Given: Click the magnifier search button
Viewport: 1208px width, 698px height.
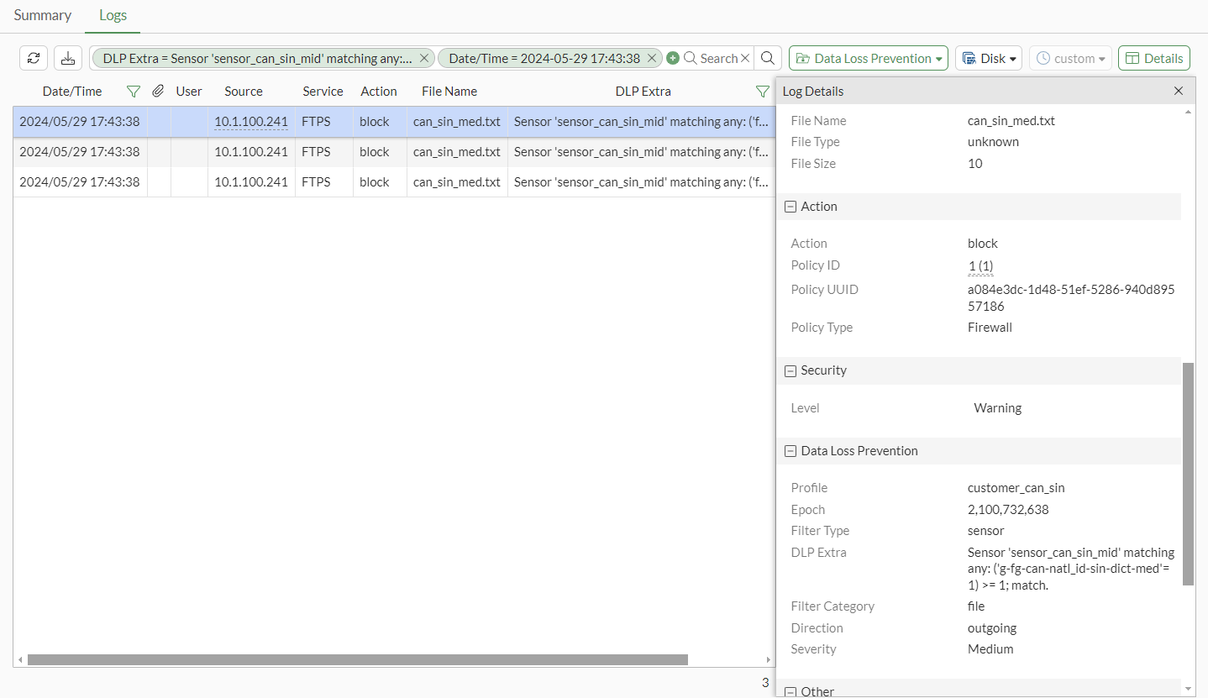Looking at the screenshot, I should 767,58.
